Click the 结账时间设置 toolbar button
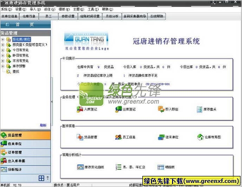 [90, 16]
